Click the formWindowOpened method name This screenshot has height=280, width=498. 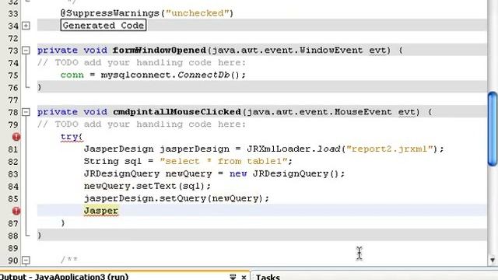pyautogui.click(x=160, y=50)
